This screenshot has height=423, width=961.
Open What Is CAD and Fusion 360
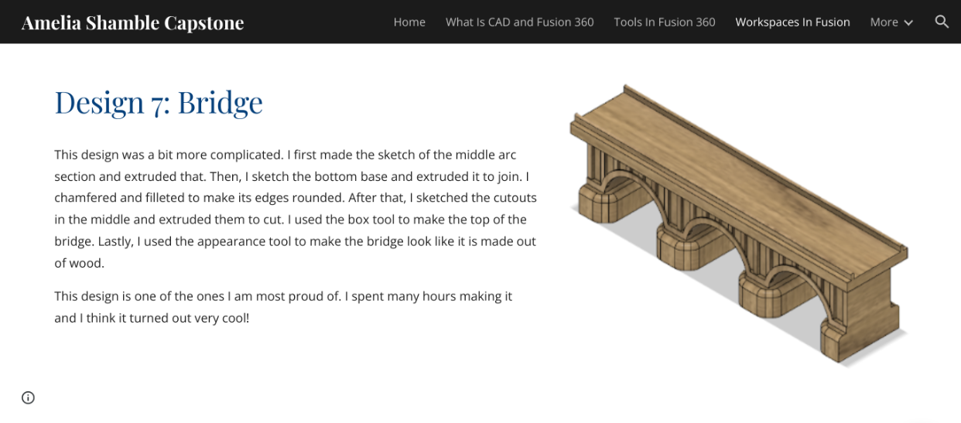click(x=519, y=22)
